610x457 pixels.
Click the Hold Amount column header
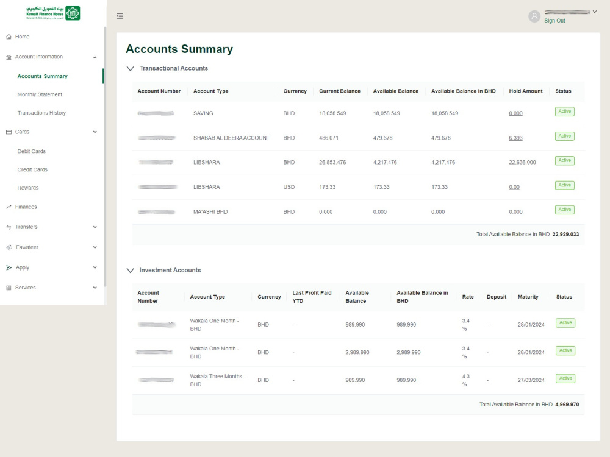coord(526,91)
